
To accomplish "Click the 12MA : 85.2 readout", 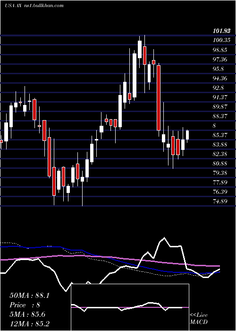I will (29, 323).
